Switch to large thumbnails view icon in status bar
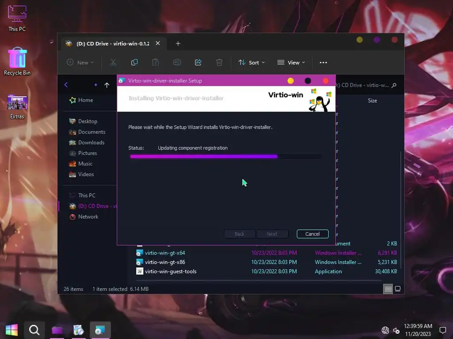The width and height of the screenshot is (453, 339). pos(398,289)
